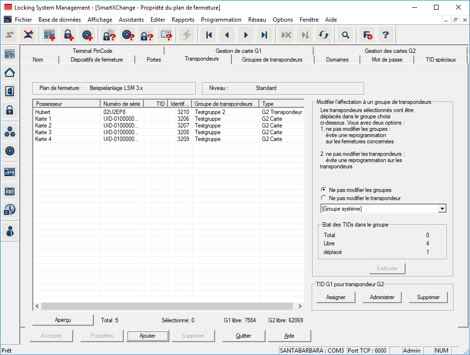Jump to first record with toolbar arrow
470x355 pixels.
(x=209, y=35)
